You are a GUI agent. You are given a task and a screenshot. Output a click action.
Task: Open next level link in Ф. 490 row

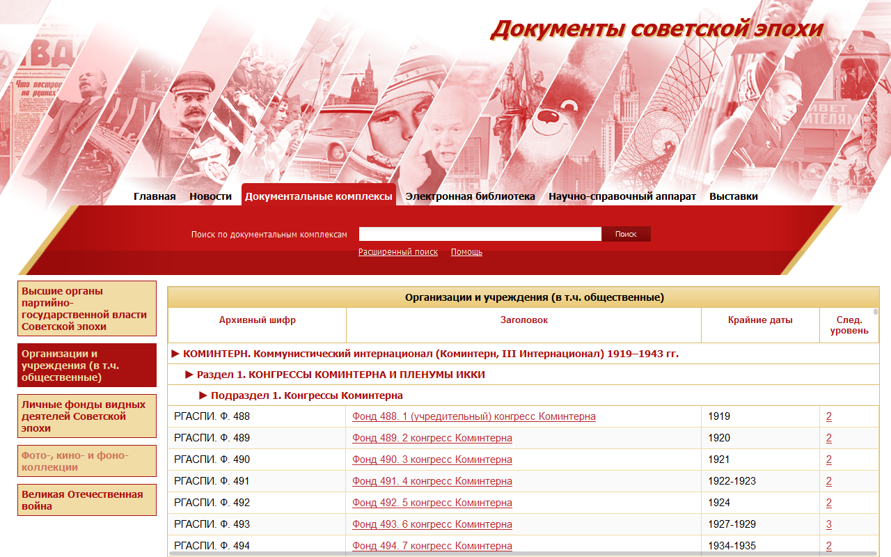[829, 460]
